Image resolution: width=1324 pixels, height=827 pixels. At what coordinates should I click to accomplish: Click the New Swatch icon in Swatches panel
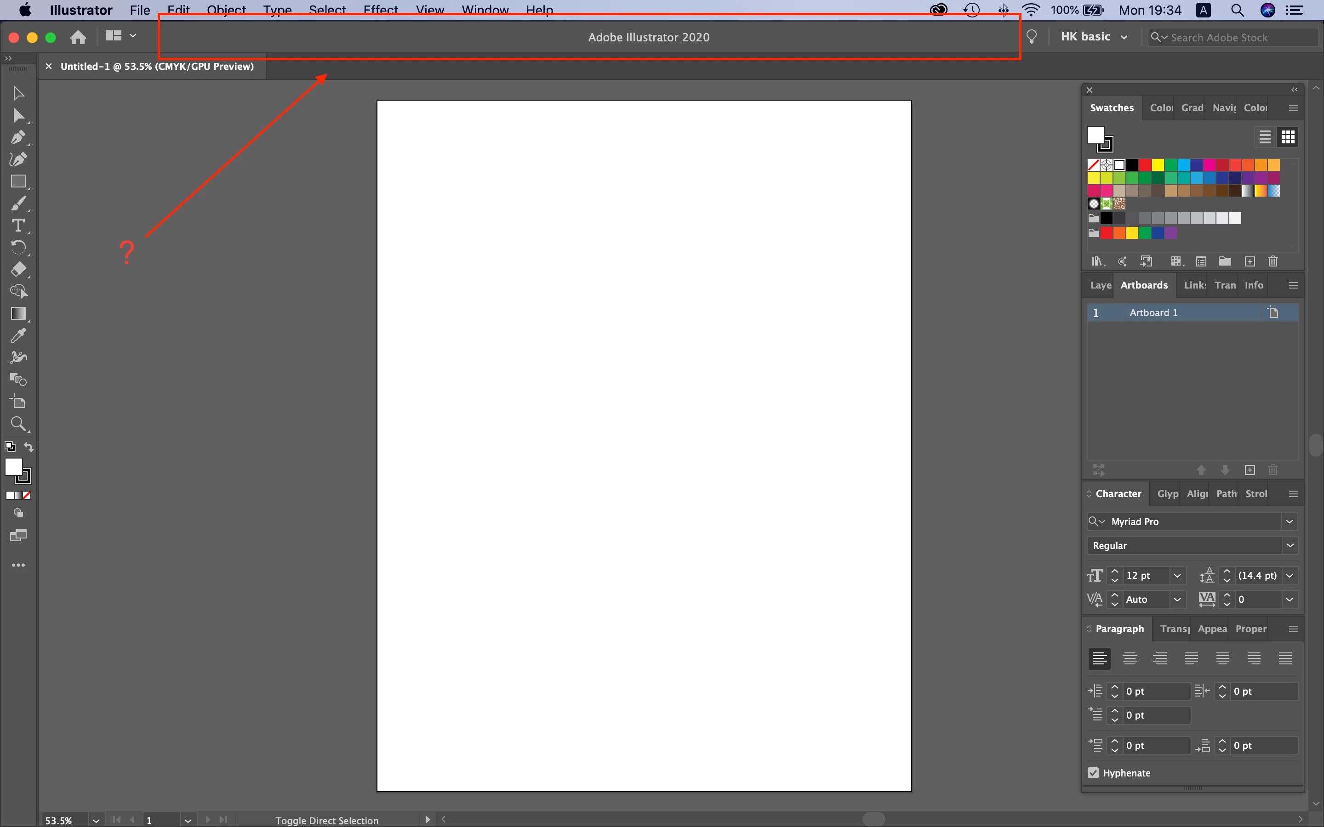pyautogui.click(x=1250, y=261)
